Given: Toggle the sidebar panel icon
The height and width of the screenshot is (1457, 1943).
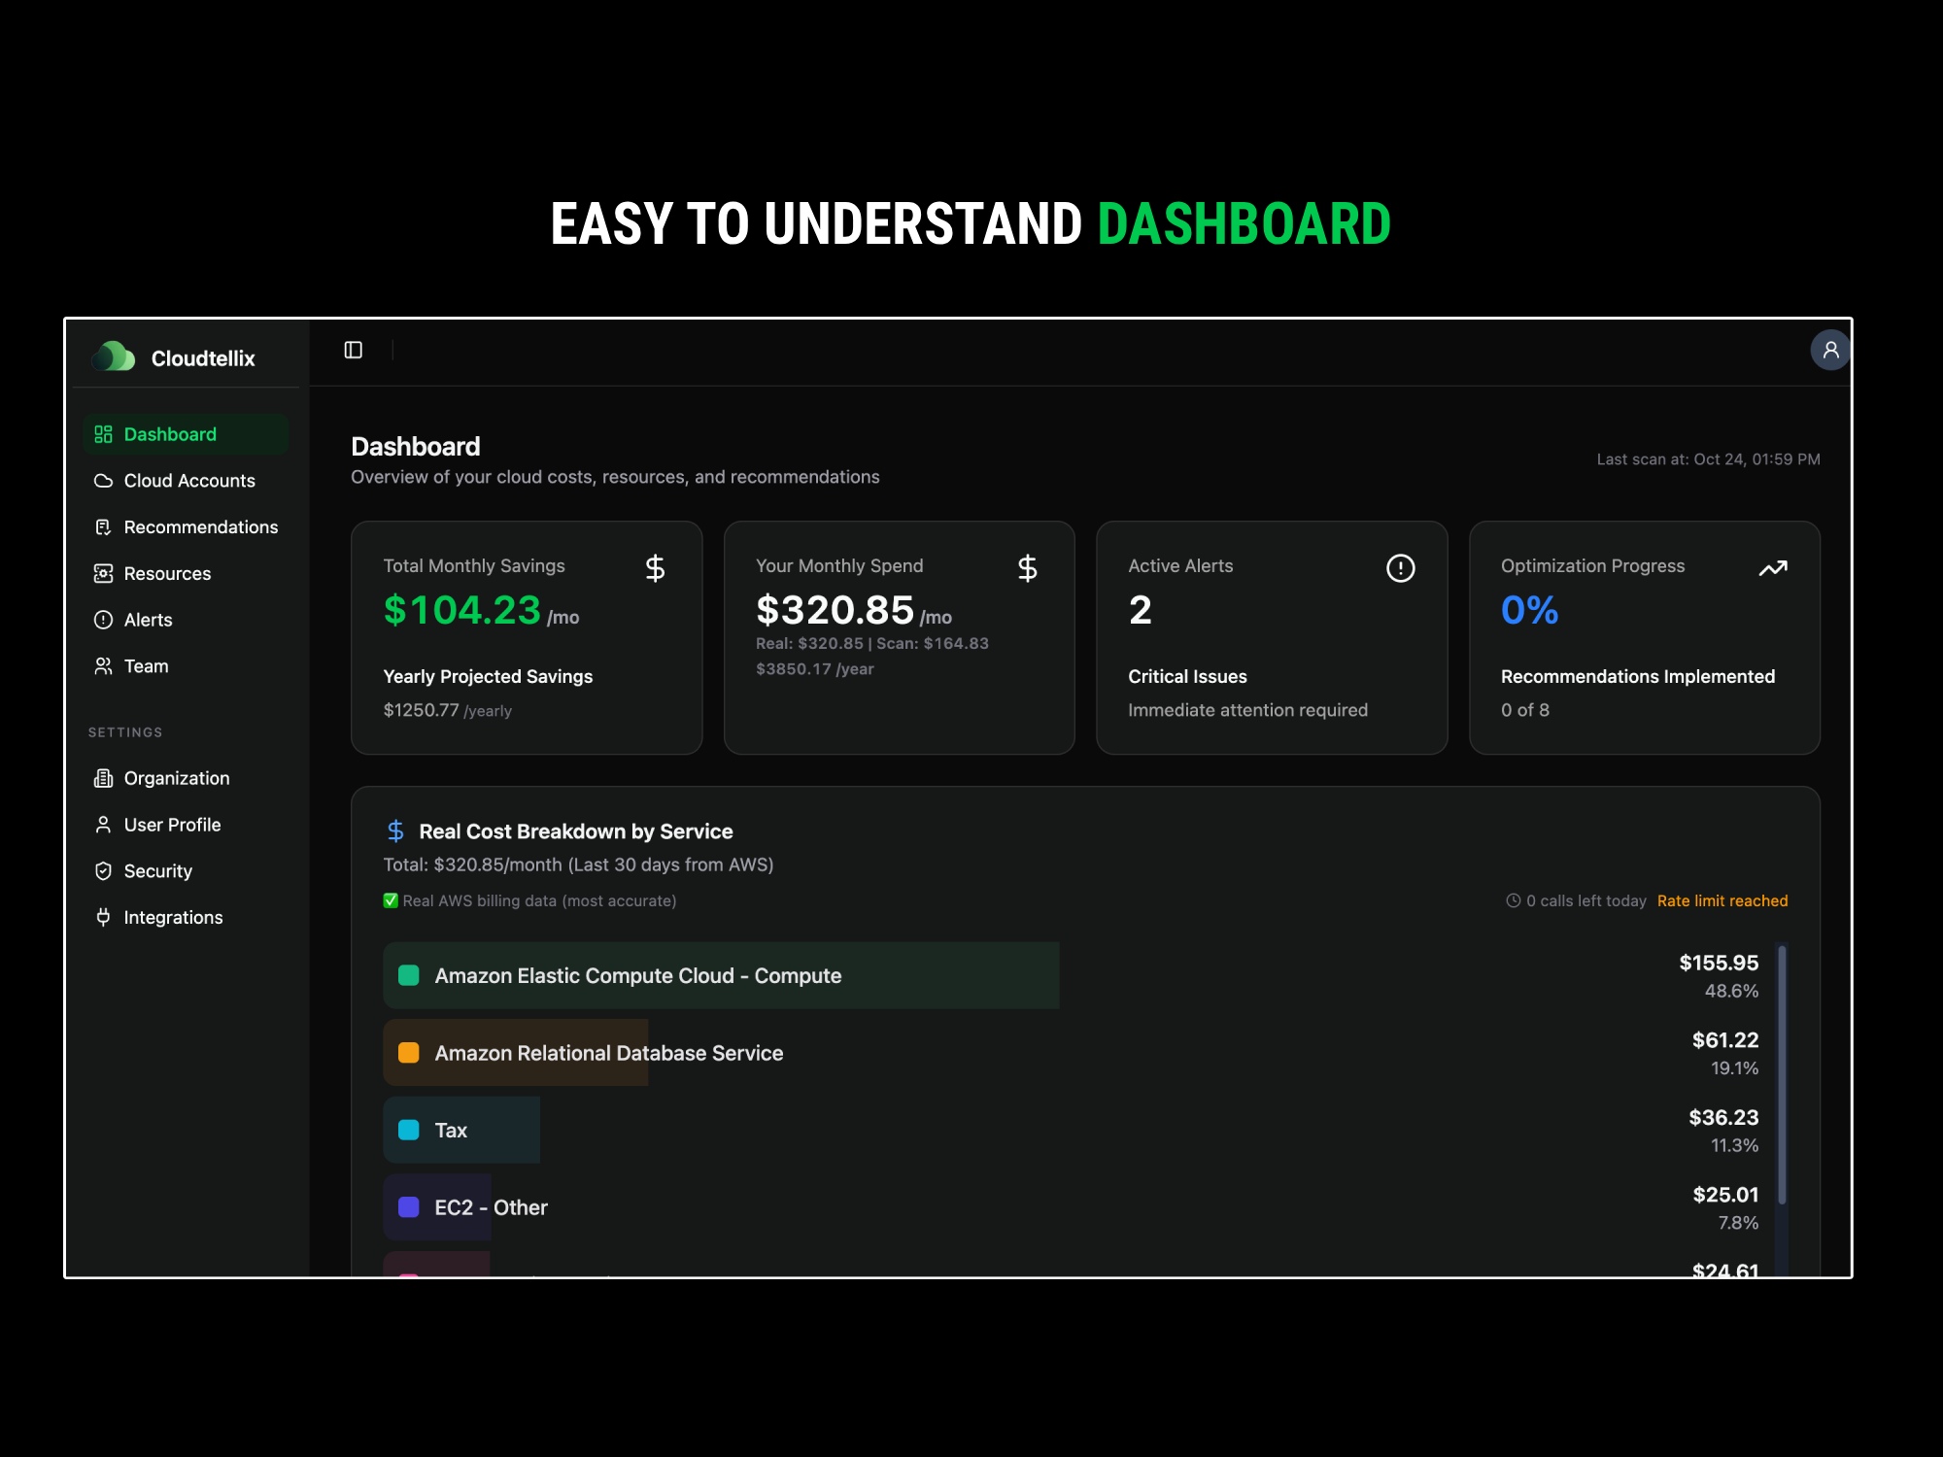Looking at the screenshot, I should click(x=354, y=350).
